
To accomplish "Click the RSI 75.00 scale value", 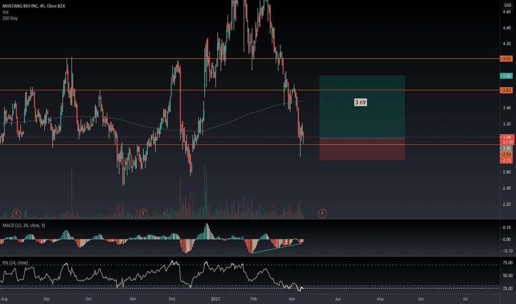I will pyautogui.click(x=508, y=263).
